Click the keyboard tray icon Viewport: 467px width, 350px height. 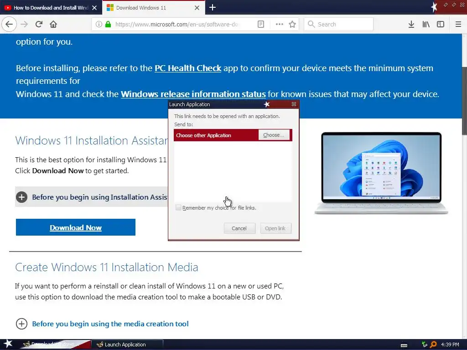(x=404, y=345)
